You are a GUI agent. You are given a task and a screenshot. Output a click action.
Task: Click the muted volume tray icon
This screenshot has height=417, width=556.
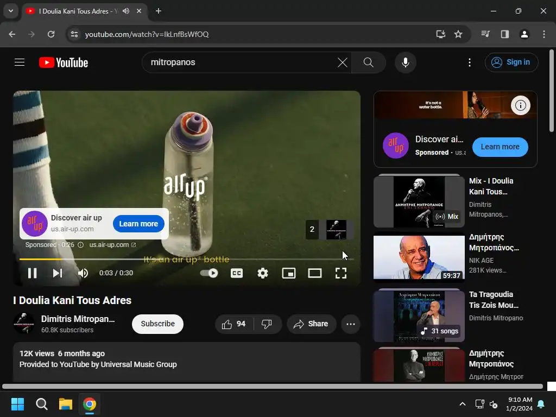[493, 404]
